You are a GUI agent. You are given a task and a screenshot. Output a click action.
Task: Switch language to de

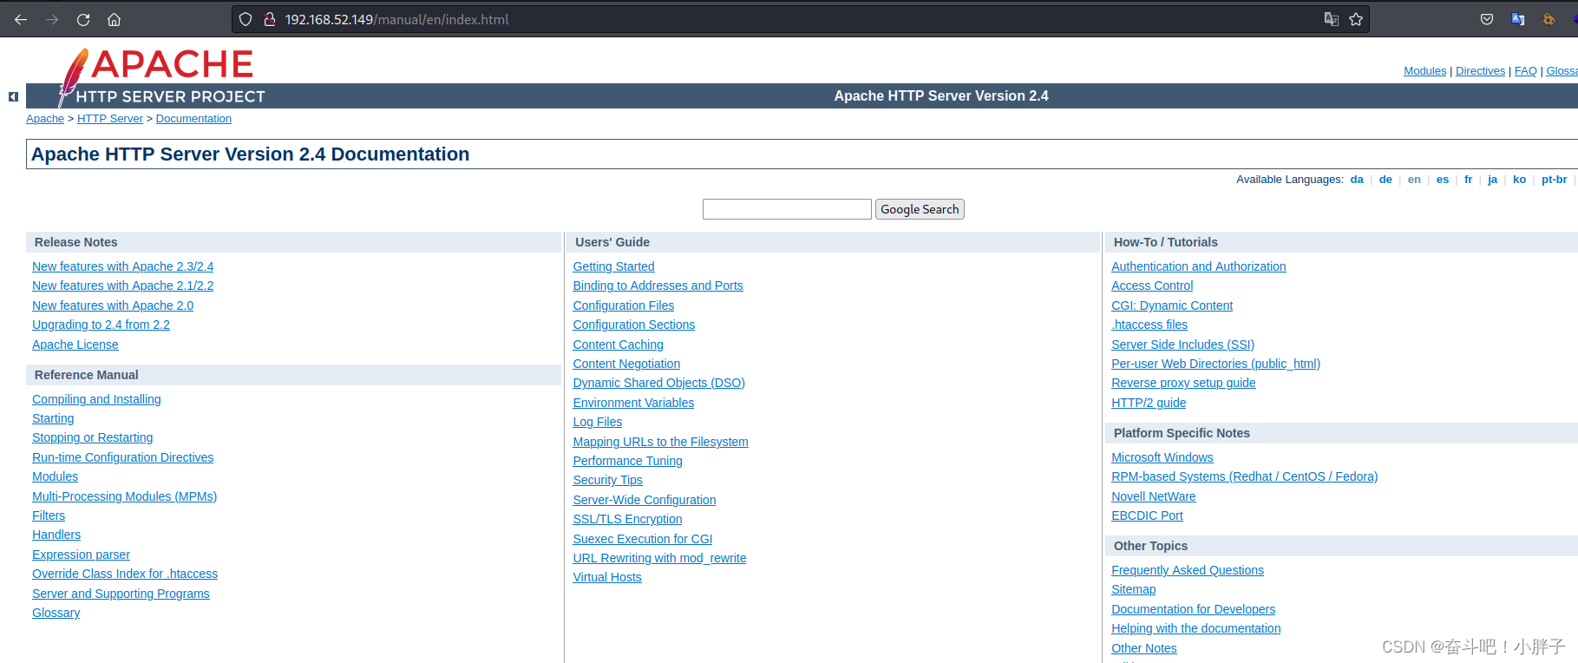pyautogui.click(x=1385, y=180)
